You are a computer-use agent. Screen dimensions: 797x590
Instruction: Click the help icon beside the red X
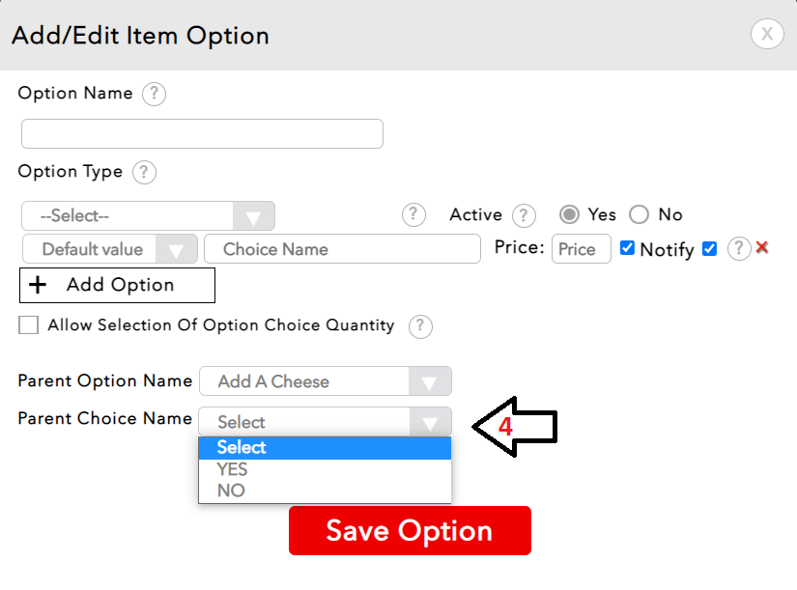(739, 248)
